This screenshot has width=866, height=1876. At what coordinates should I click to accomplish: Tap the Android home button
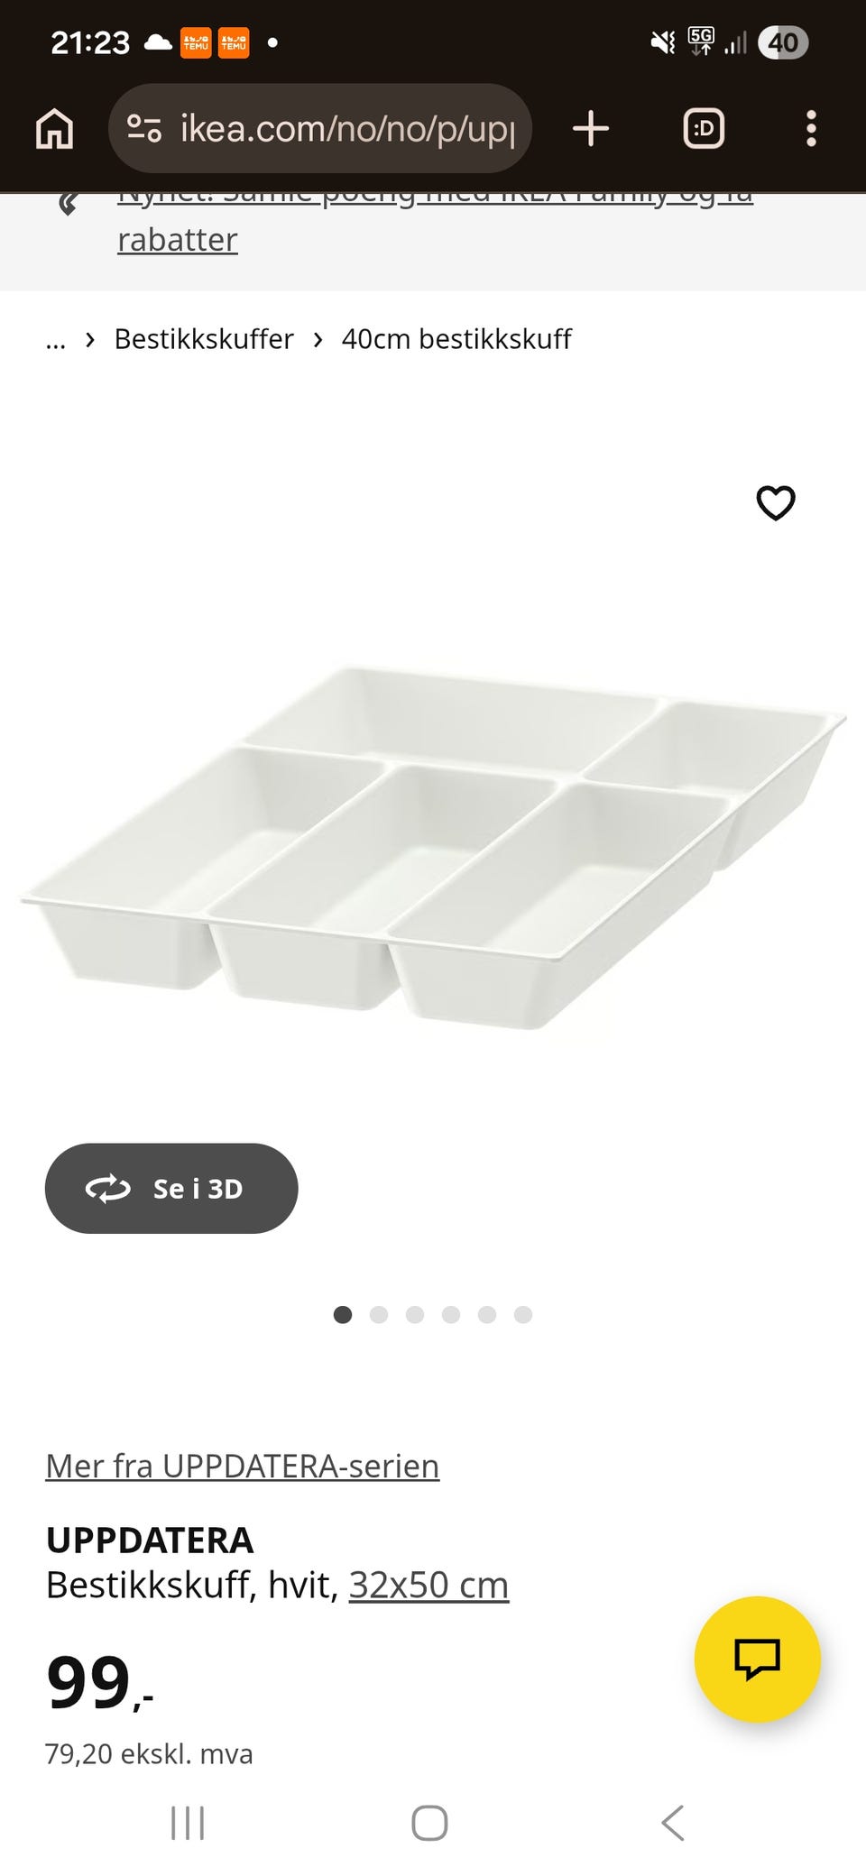[429, 1823]
